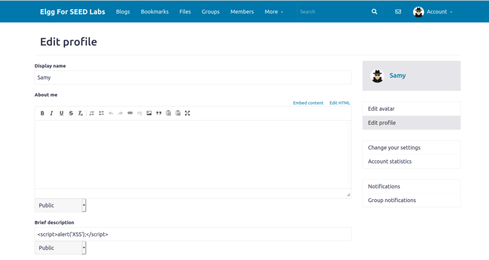
Task: Open Group notifications settings
Action: tap(411, 200)
